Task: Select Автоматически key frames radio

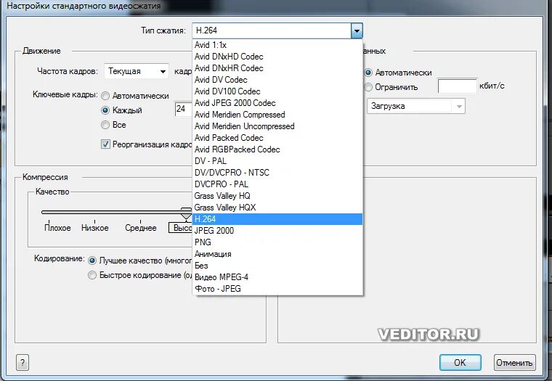Action: [105, 96]
